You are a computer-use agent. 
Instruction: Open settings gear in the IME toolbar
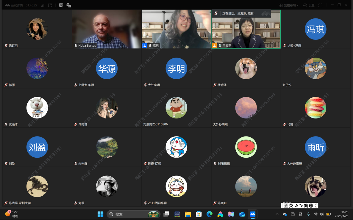click(x=311, y=205)
